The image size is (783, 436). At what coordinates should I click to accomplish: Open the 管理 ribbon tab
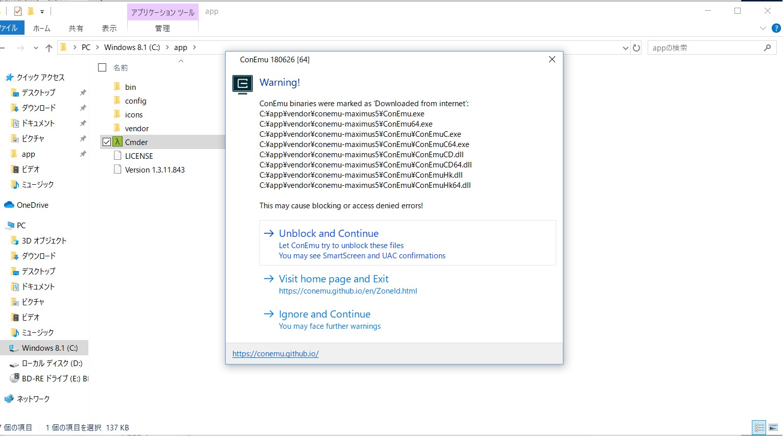coord(162,29)
